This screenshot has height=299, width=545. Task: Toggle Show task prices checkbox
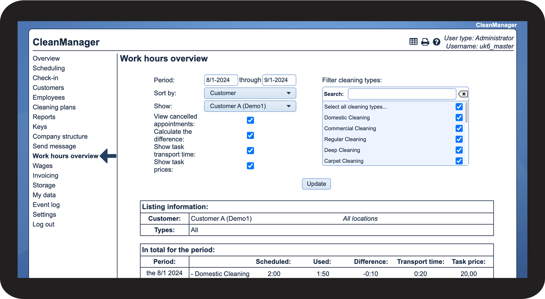point(250,166)
